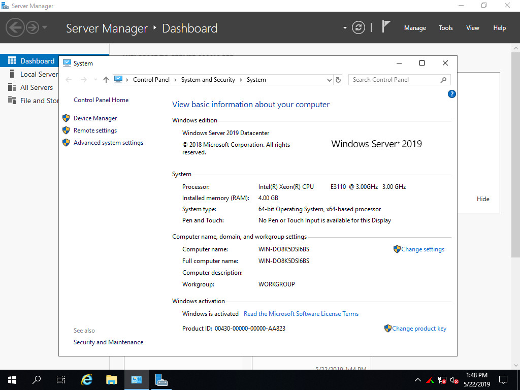This screenshot has height=390, width=520.
Task: Select All Servers in the sidebar
Action: 36,87
